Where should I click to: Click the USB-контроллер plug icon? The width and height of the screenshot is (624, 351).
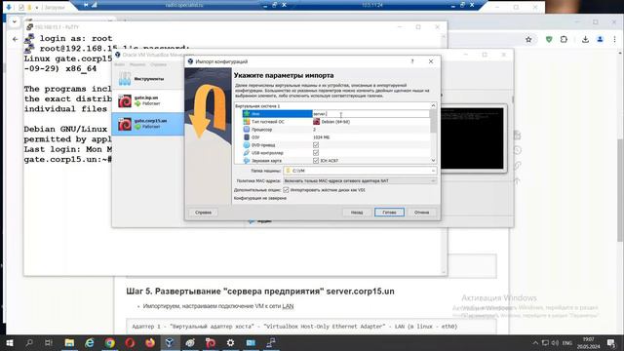tap(247, 153)
